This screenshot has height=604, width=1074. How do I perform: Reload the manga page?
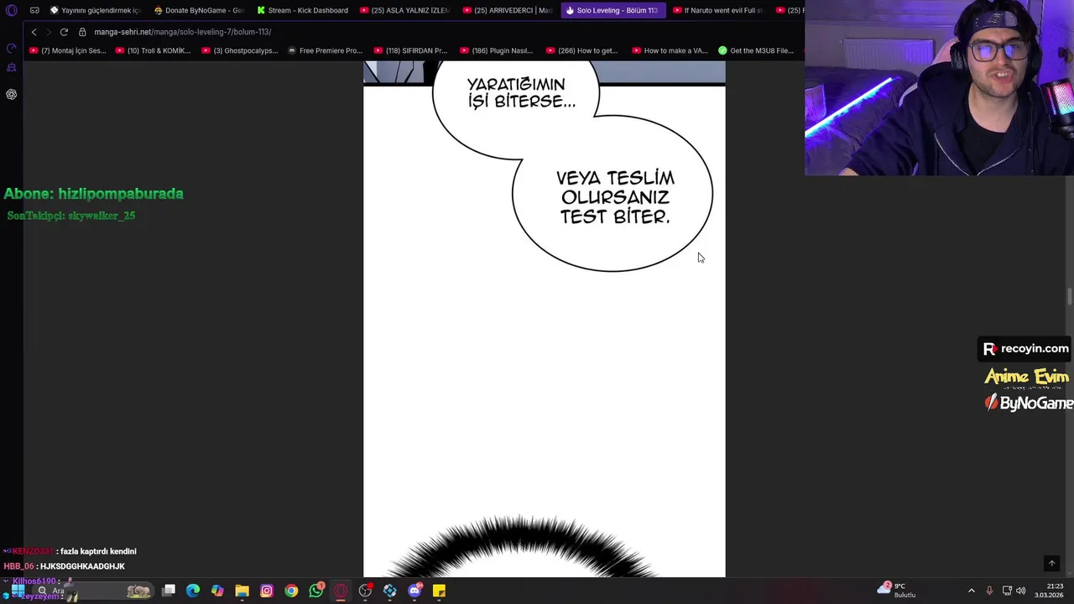(x=64, y=32)
